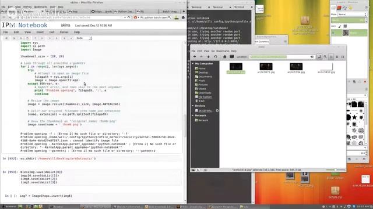Viewport: 373px width, 209px height.
Task: Collapse the My Computer sidebar section
Action: [193, 63]
